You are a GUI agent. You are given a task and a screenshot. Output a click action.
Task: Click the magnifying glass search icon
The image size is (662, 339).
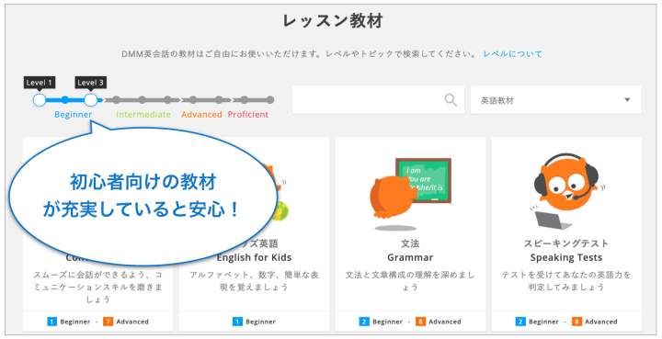(451, 100)
